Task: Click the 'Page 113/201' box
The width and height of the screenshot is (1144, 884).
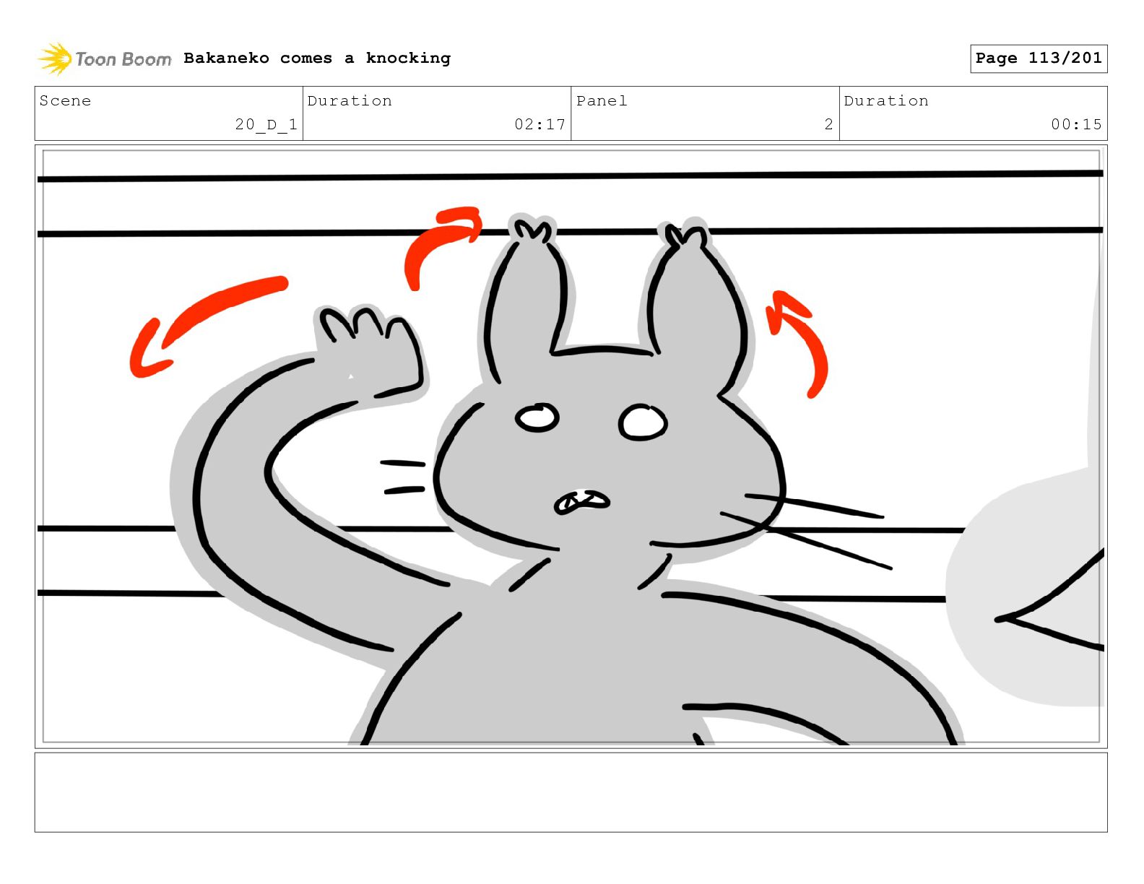Action: (x=1039, y=58)
